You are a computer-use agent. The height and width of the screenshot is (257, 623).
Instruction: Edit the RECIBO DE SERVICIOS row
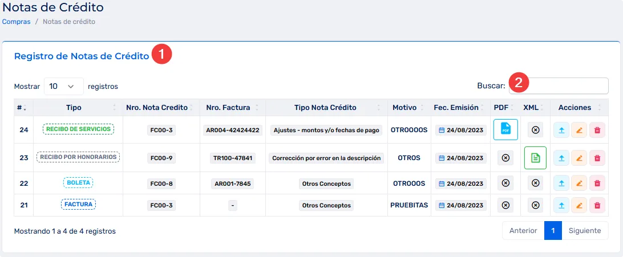[579, 130]
